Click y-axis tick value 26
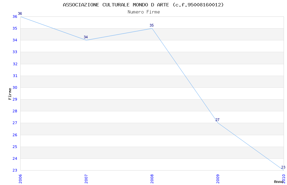287x185 pixels. 15,135
